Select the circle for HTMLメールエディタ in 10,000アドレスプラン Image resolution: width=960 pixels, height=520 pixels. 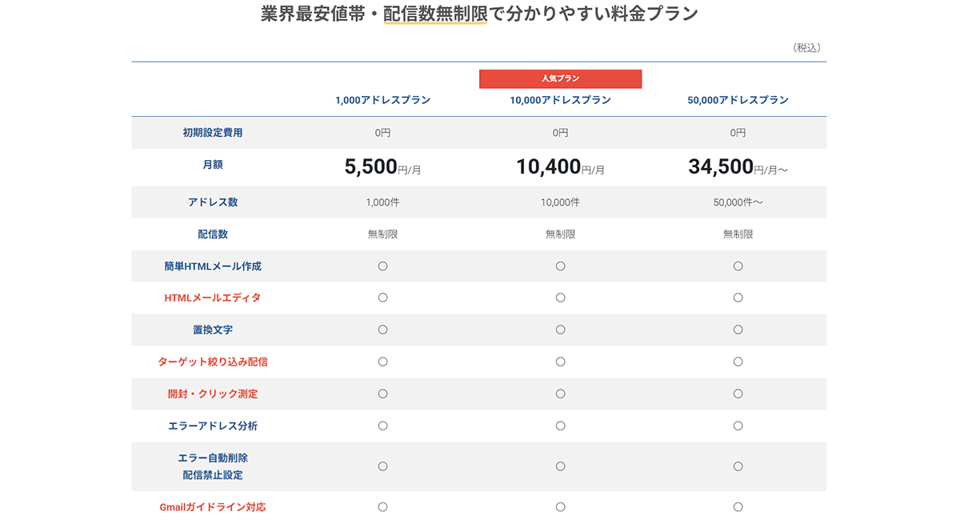click(560, 298)
